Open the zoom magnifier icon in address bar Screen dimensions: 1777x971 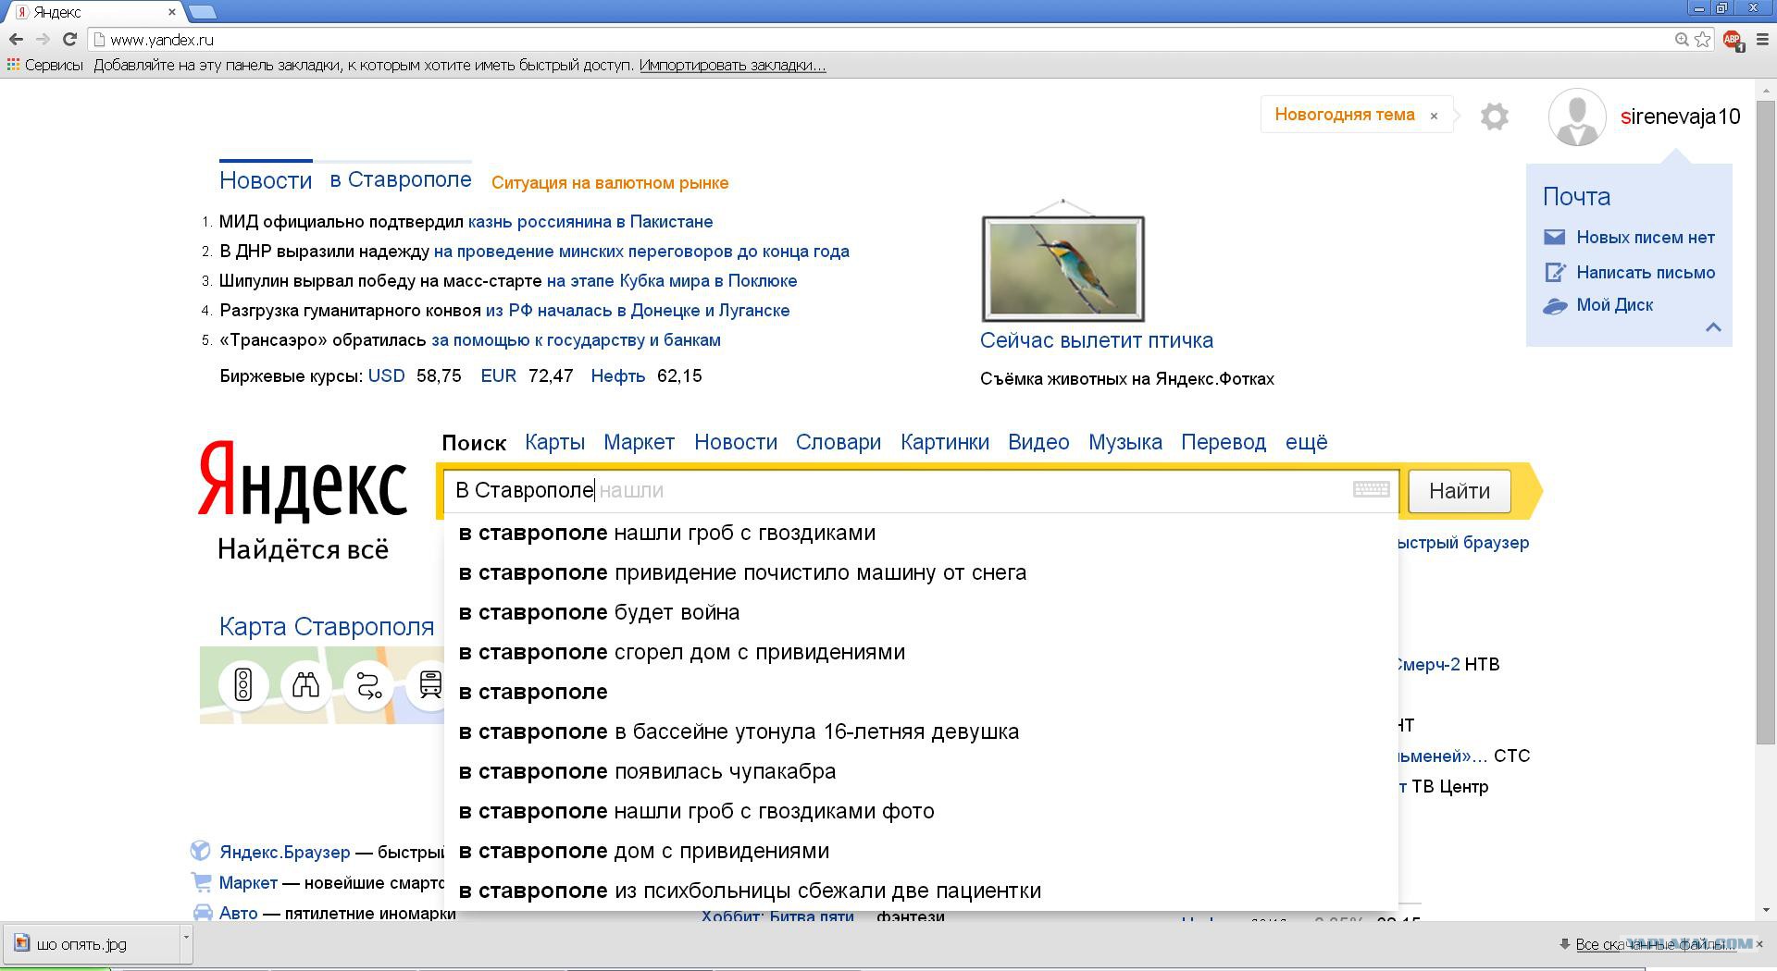coord(1682,40)
